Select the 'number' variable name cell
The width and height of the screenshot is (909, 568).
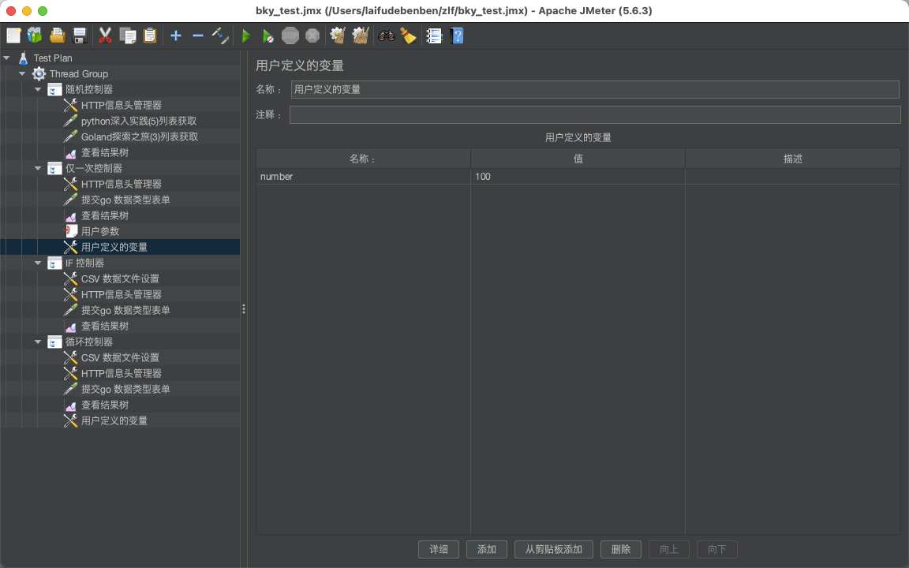tap(364, 176)
